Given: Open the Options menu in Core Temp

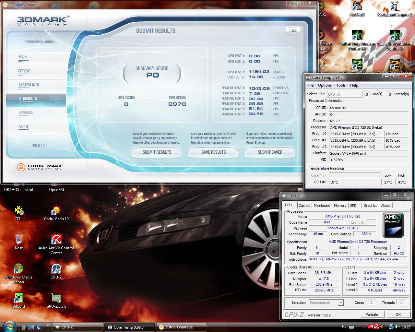Looking at the screenshot, I should pyautogui.click(x=325, y=85).
